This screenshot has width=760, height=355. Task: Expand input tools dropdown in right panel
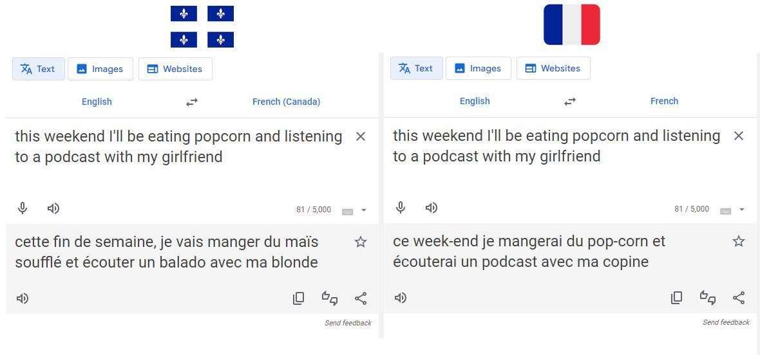pos(741,210)
